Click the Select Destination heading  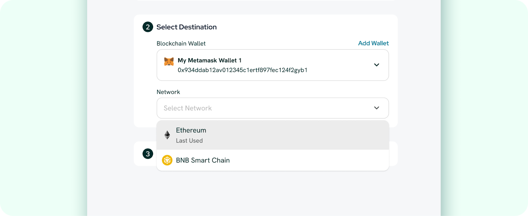coord(186,27)
